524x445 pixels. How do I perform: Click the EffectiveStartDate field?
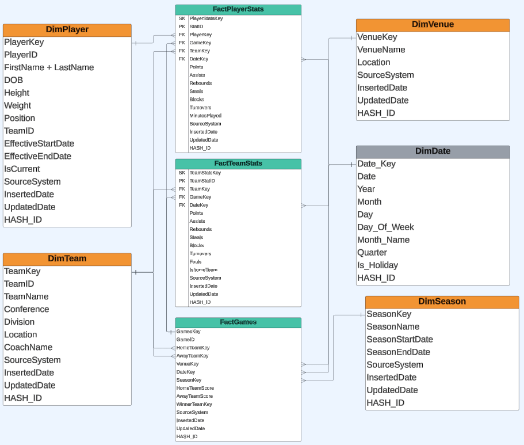coord(67,144)
